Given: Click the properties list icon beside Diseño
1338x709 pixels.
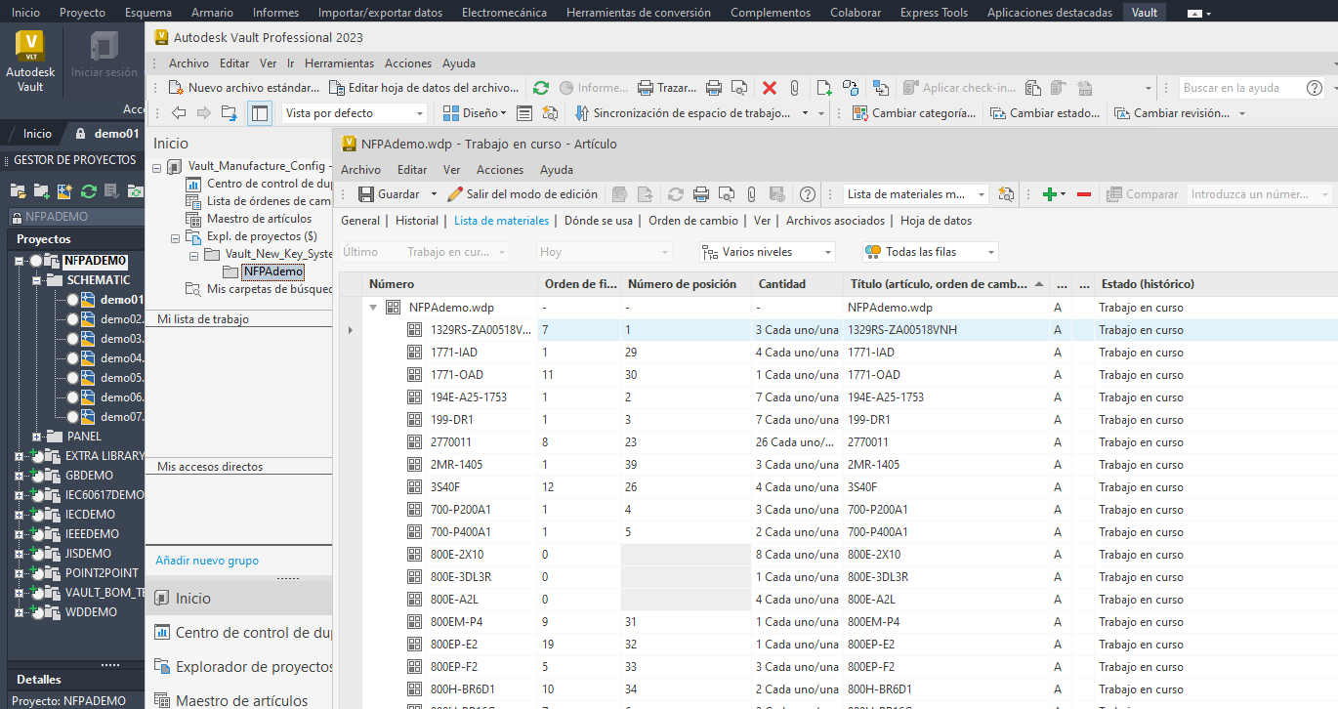Looking at the screenshot, I should pos(524,113).
